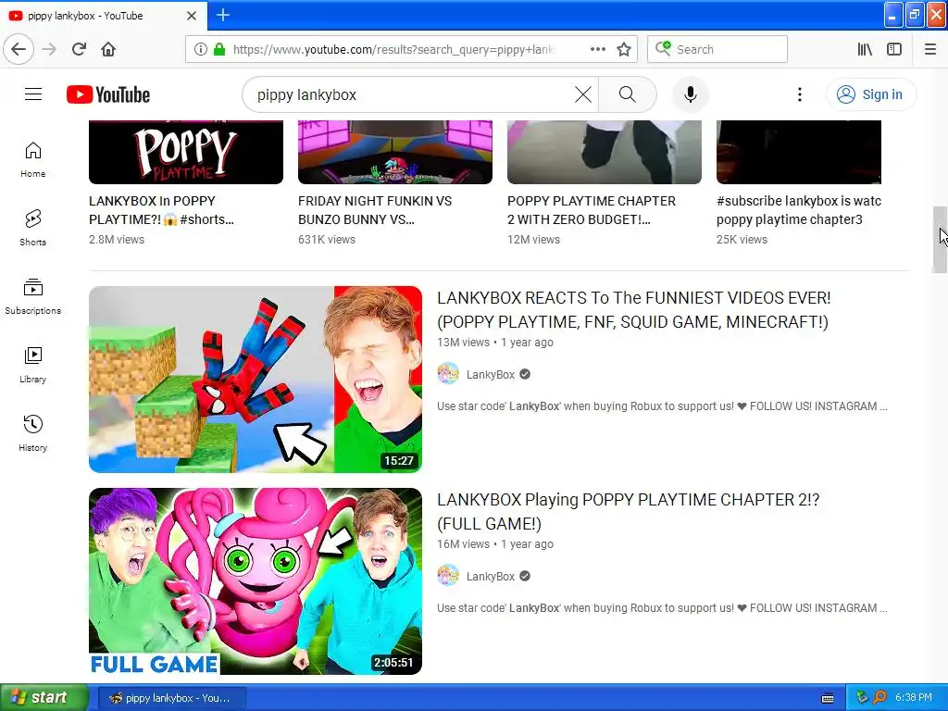Click the keyboard icon in system tray
This screenshot has height=711, width=948.
pyautogui.click(x=828, y=698)
